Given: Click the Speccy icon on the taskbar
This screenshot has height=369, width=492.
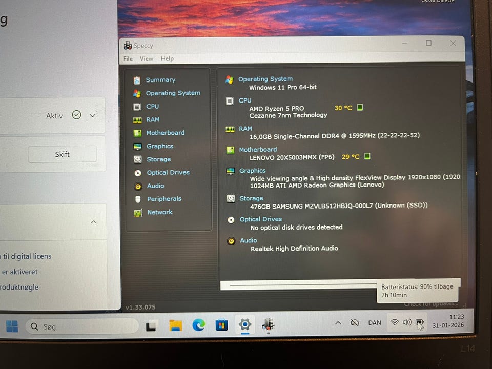Looking at the screenshot, I should click(x=268, y=324).
